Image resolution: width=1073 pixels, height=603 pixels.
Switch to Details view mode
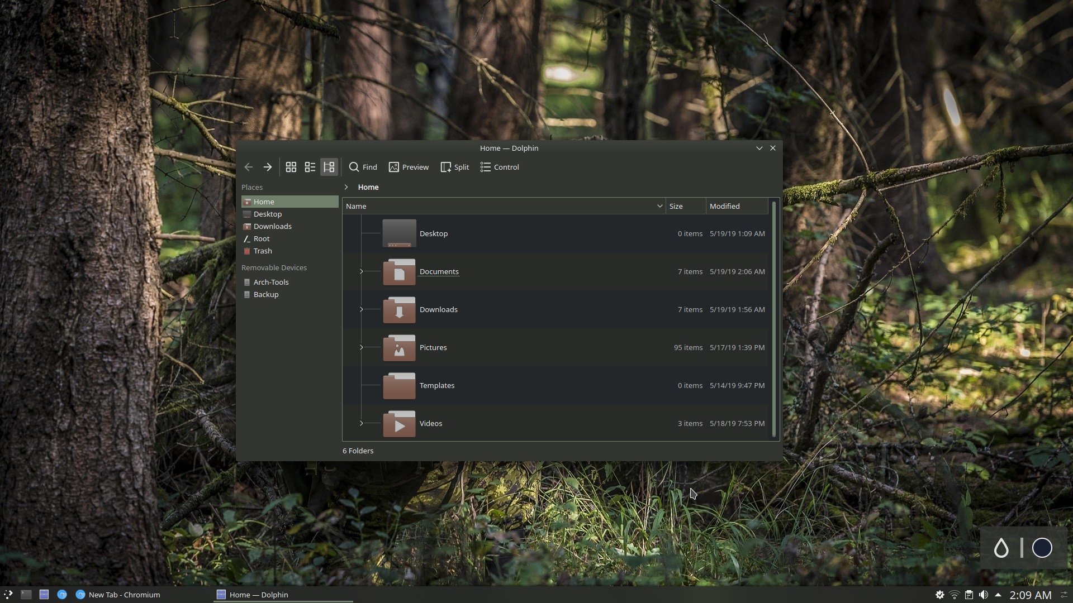coord(329,167)
